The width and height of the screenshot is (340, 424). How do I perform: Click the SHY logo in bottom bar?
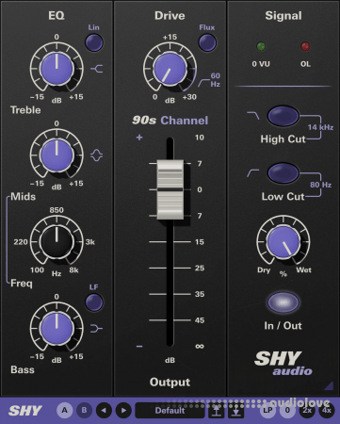coord(25,411)
